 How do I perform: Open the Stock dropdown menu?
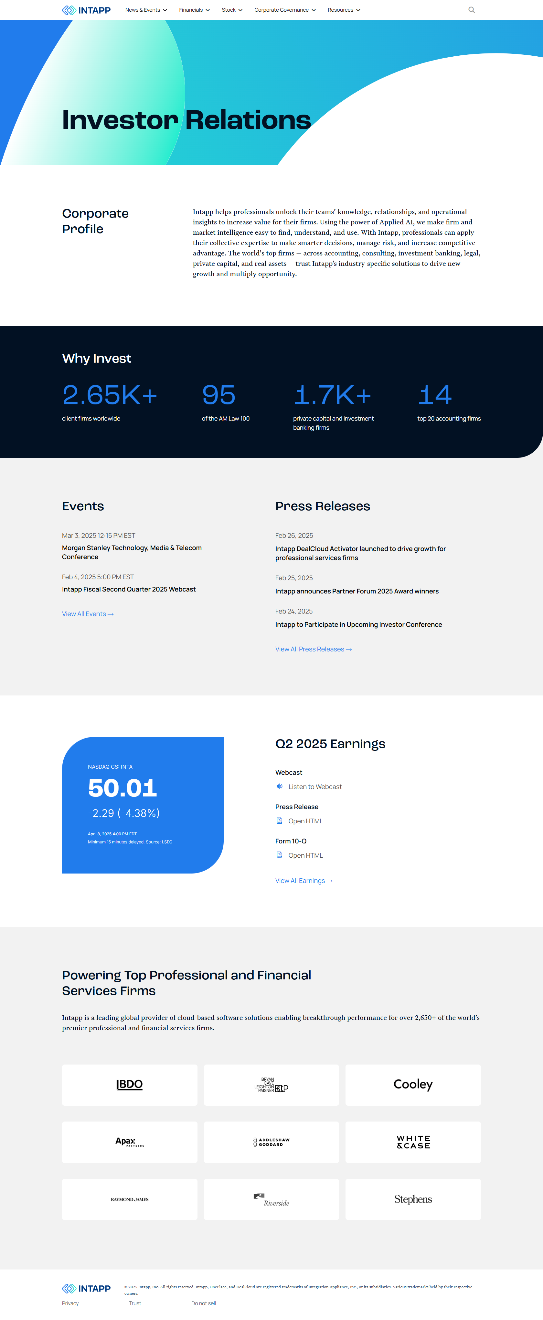point(232,10)
